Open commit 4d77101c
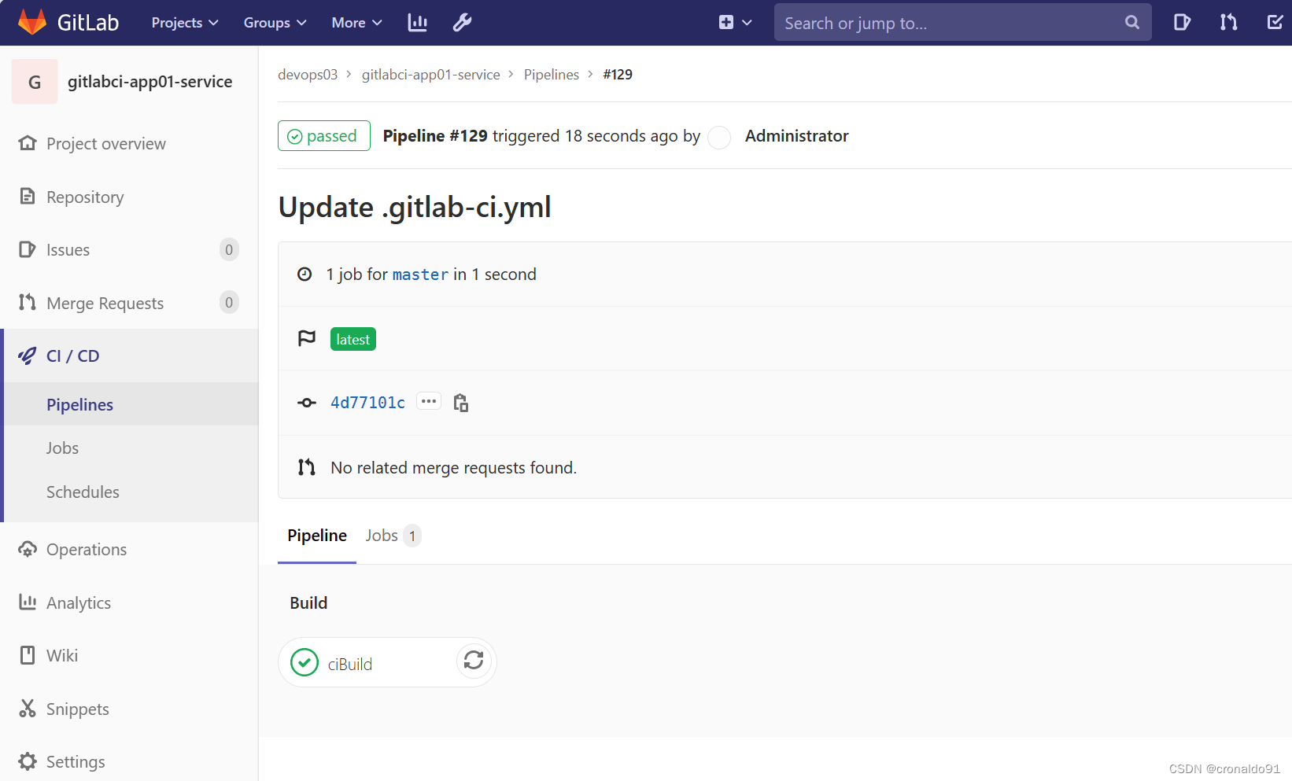Viewport: 1292px width, 781px height. click(x=367, y=403)
